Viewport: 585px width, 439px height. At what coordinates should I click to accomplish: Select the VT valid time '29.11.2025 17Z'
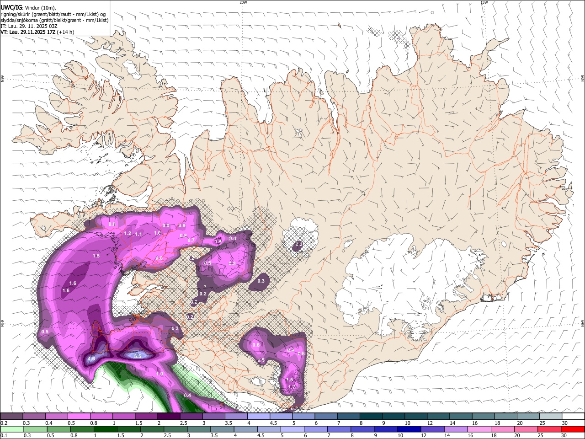[38, 32]
